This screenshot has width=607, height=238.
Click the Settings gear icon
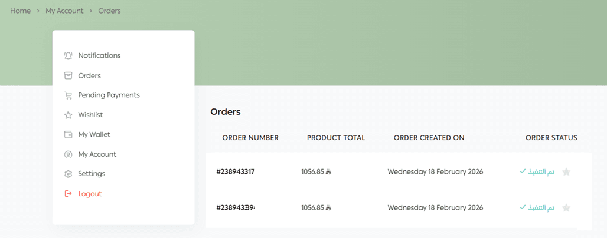[x=68, y=174]
